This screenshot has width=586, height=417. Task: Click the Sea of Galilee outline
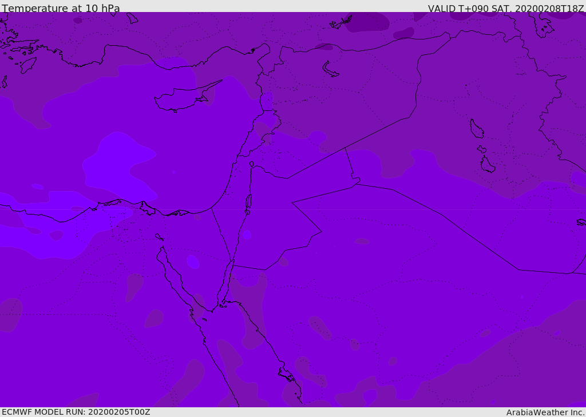click(252, 164)
